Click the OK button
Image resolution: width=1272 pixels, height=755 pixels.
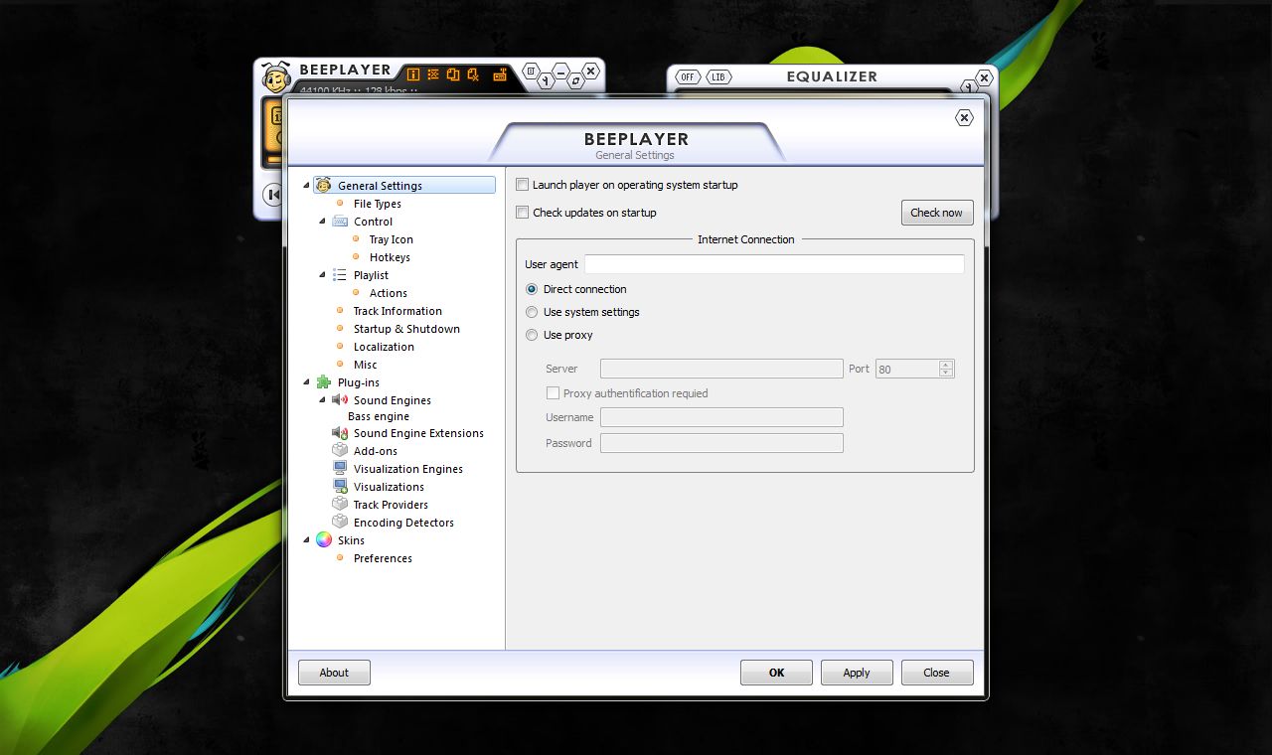coord(776,673)
